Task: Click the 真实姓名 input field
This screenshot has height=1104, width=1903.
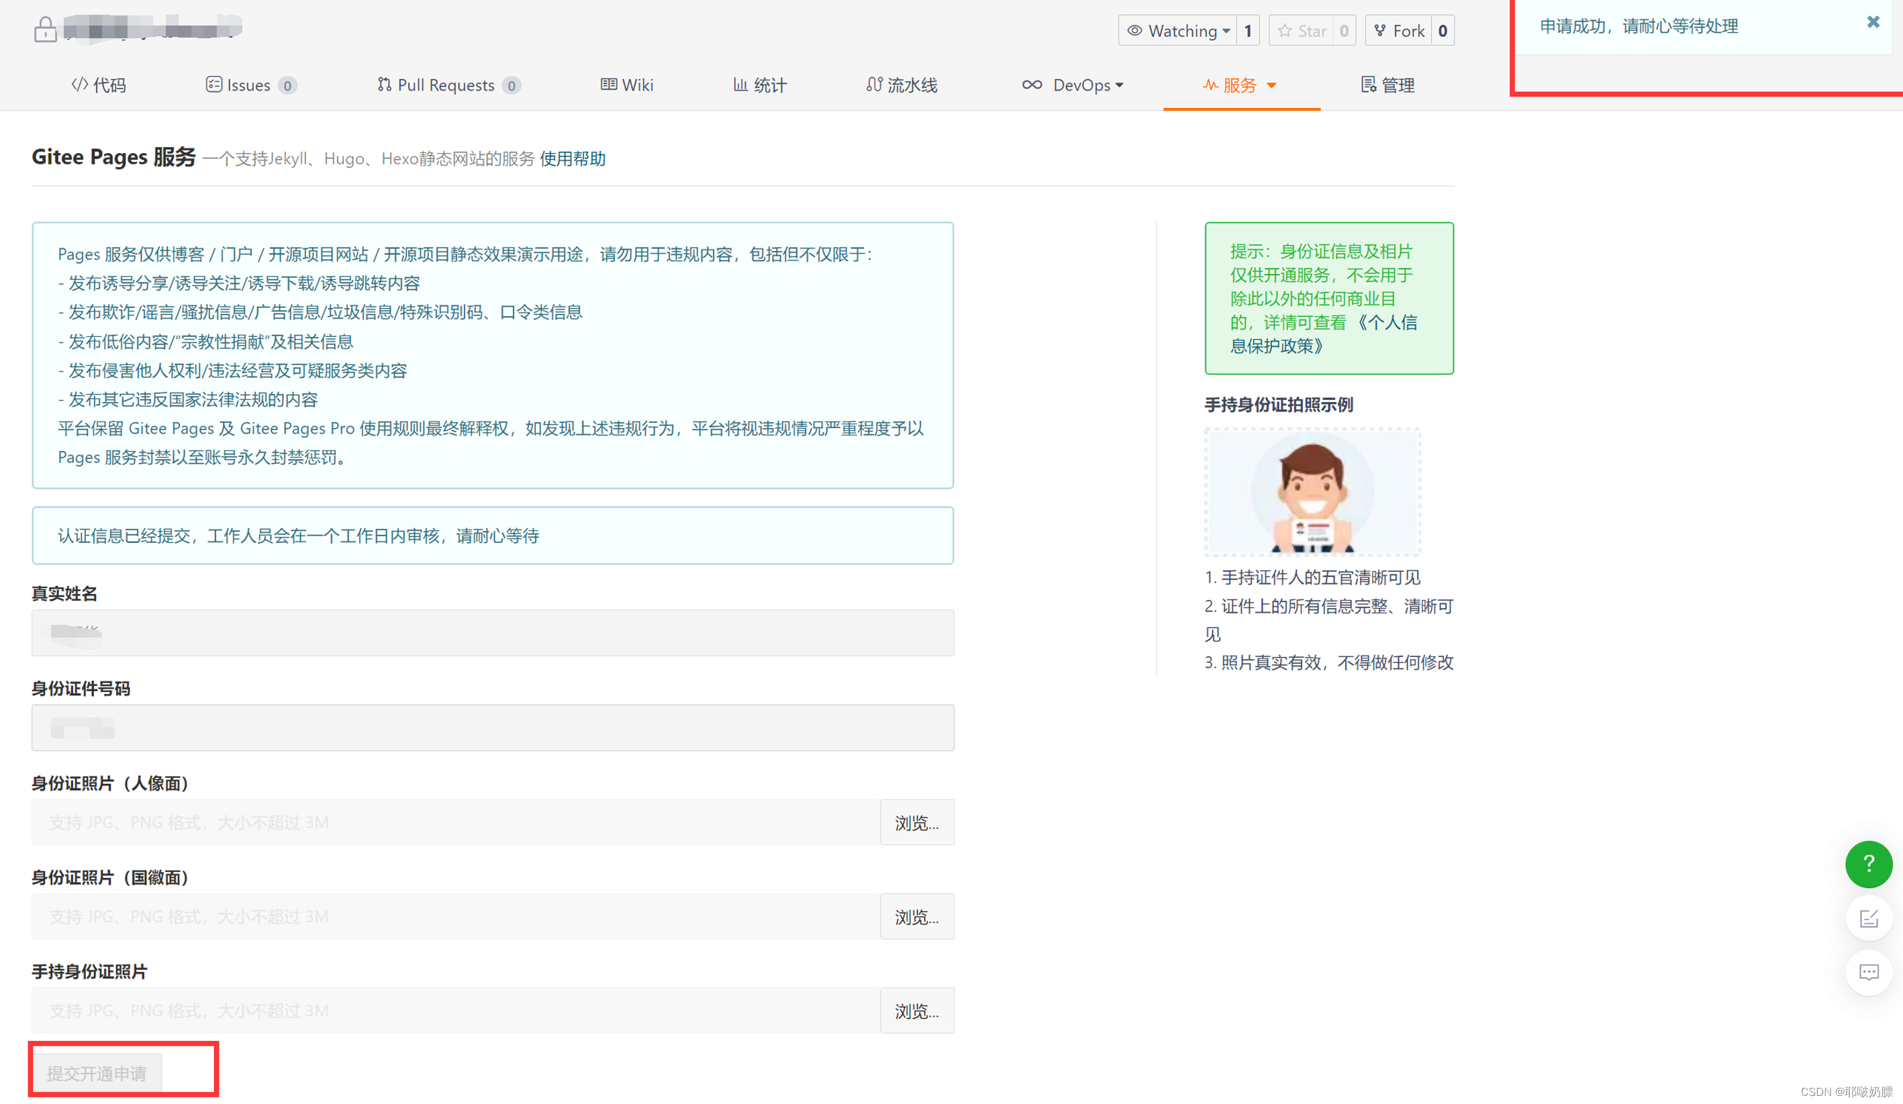Action: point(493,633)
